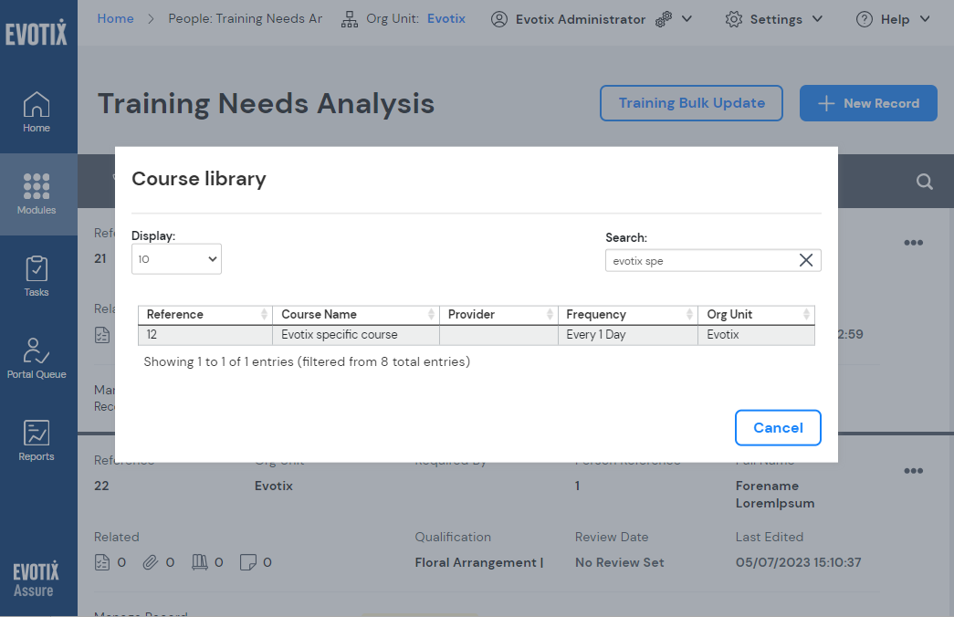Click the magnifier search icon
This screenshot has width=954, height=617.
[924, 182]
